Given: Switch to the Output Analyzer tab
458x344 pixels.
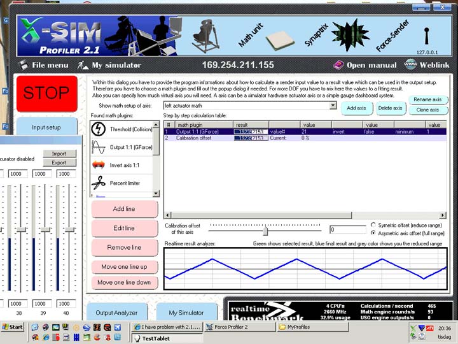Looking at the screenshot, I should coord(116,312).
